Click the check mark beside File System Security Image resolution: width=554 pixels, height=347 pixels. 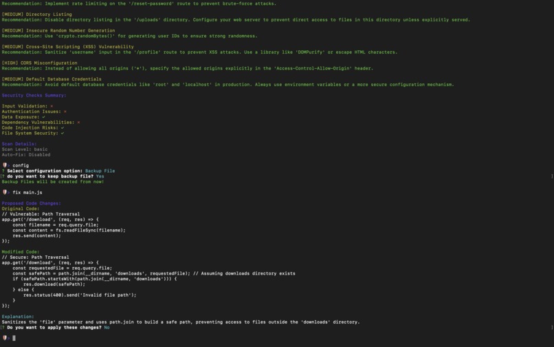[62, 133]
